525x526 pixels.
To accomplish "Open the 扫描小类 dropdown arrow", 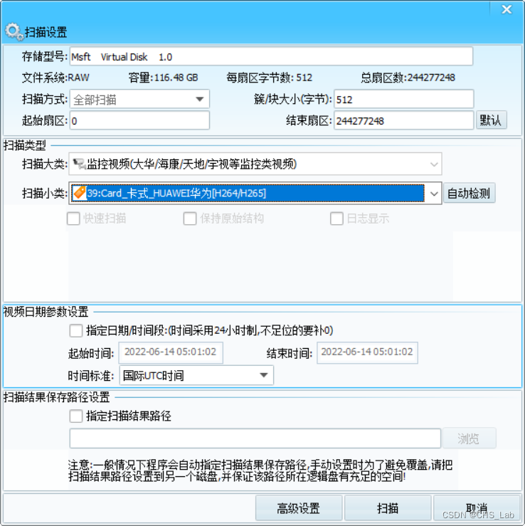I will [434, 194].
